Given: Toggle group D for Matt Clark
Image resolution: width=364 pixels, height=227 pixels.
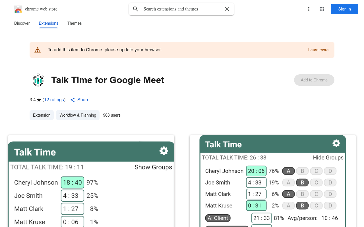Looking at the screenshot, I should coord(330,194).
